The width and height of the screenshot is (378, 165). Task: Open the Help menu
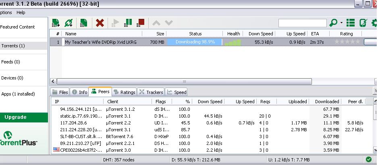point(21,12)
